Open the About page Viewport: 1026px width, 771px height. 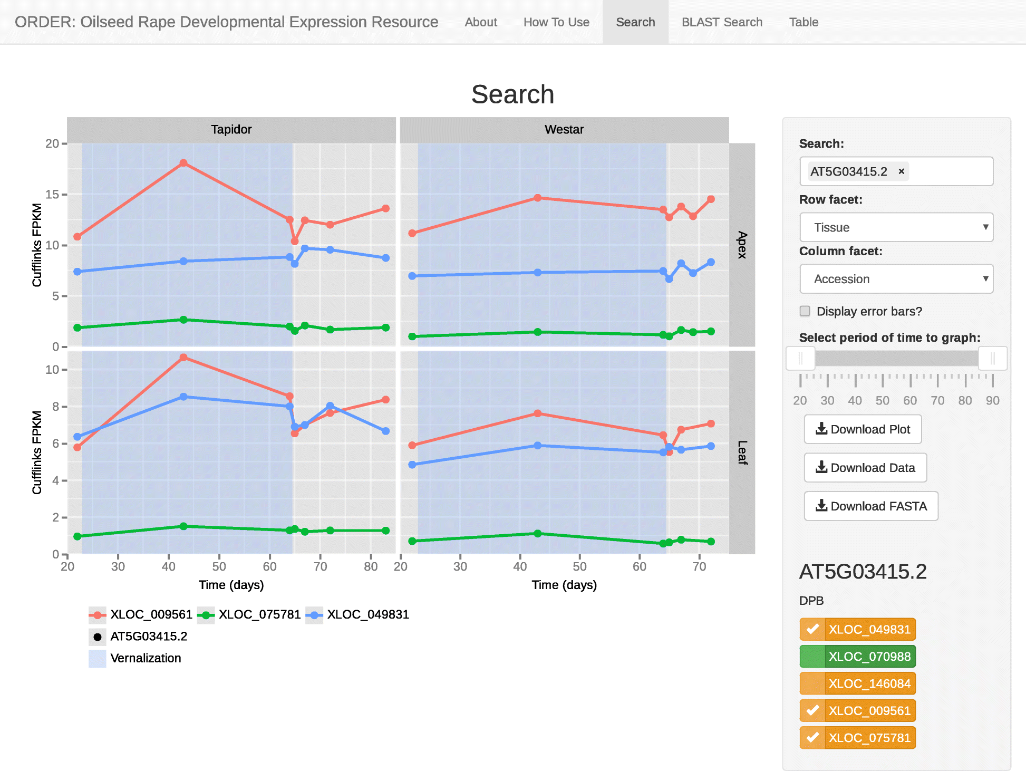[481, 22]
